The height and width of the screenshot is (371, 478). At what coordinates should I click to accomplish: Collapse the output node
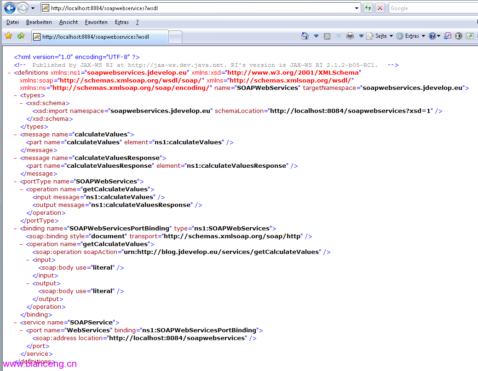(28, 284)
